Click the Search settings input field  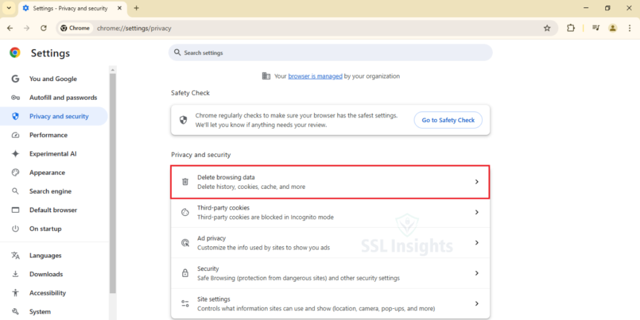click(330, 53)
